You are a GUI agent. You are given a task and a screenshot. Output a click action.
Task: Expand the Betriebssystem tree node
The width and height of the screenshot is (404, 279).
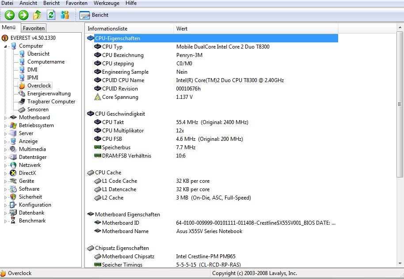(x=5, y=126)
